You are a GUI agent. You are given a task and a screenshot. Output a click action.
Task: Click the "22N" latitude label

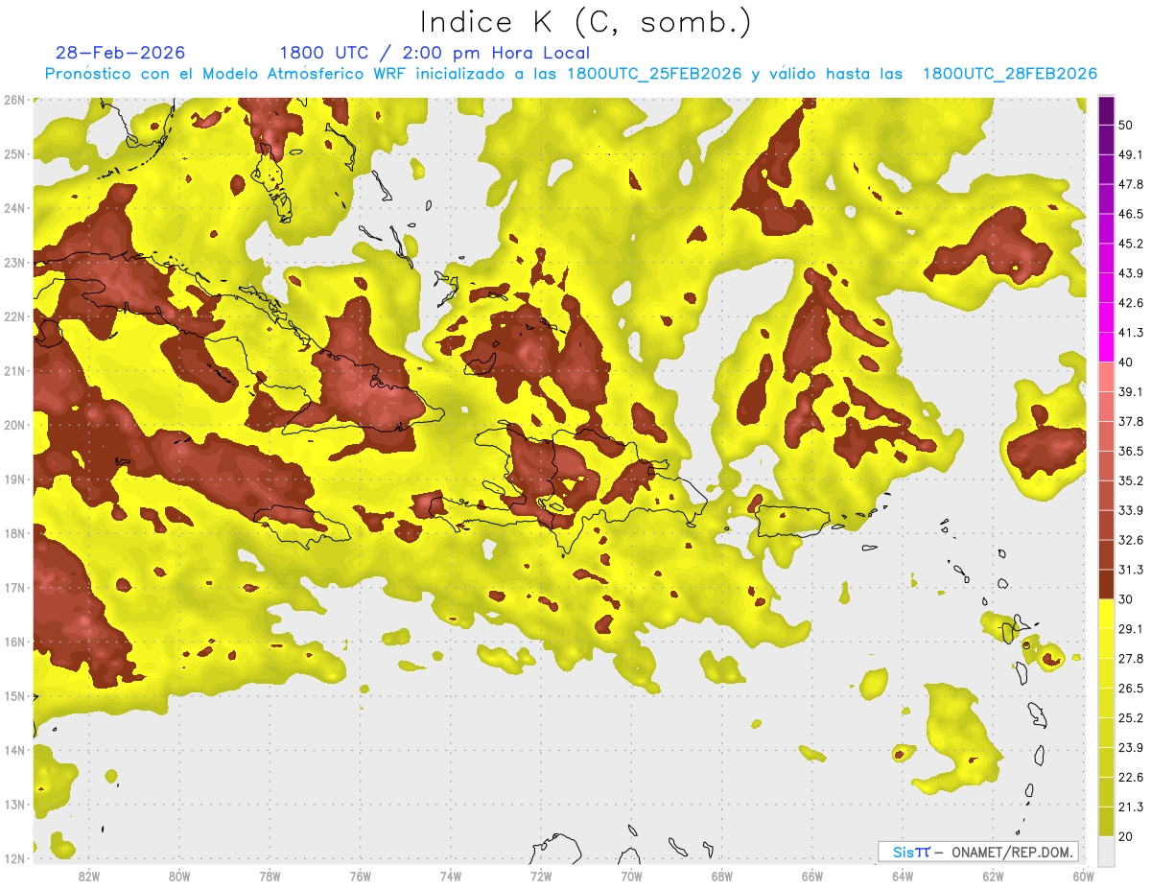13,316
